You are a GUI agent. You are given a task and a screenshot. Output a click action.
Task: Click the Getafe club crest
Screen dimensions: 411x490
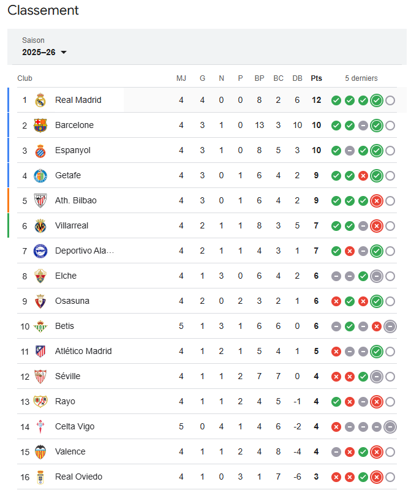pyautogui.click(x=40, y=175)
